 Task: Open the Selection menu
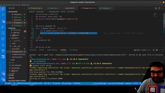9,5
